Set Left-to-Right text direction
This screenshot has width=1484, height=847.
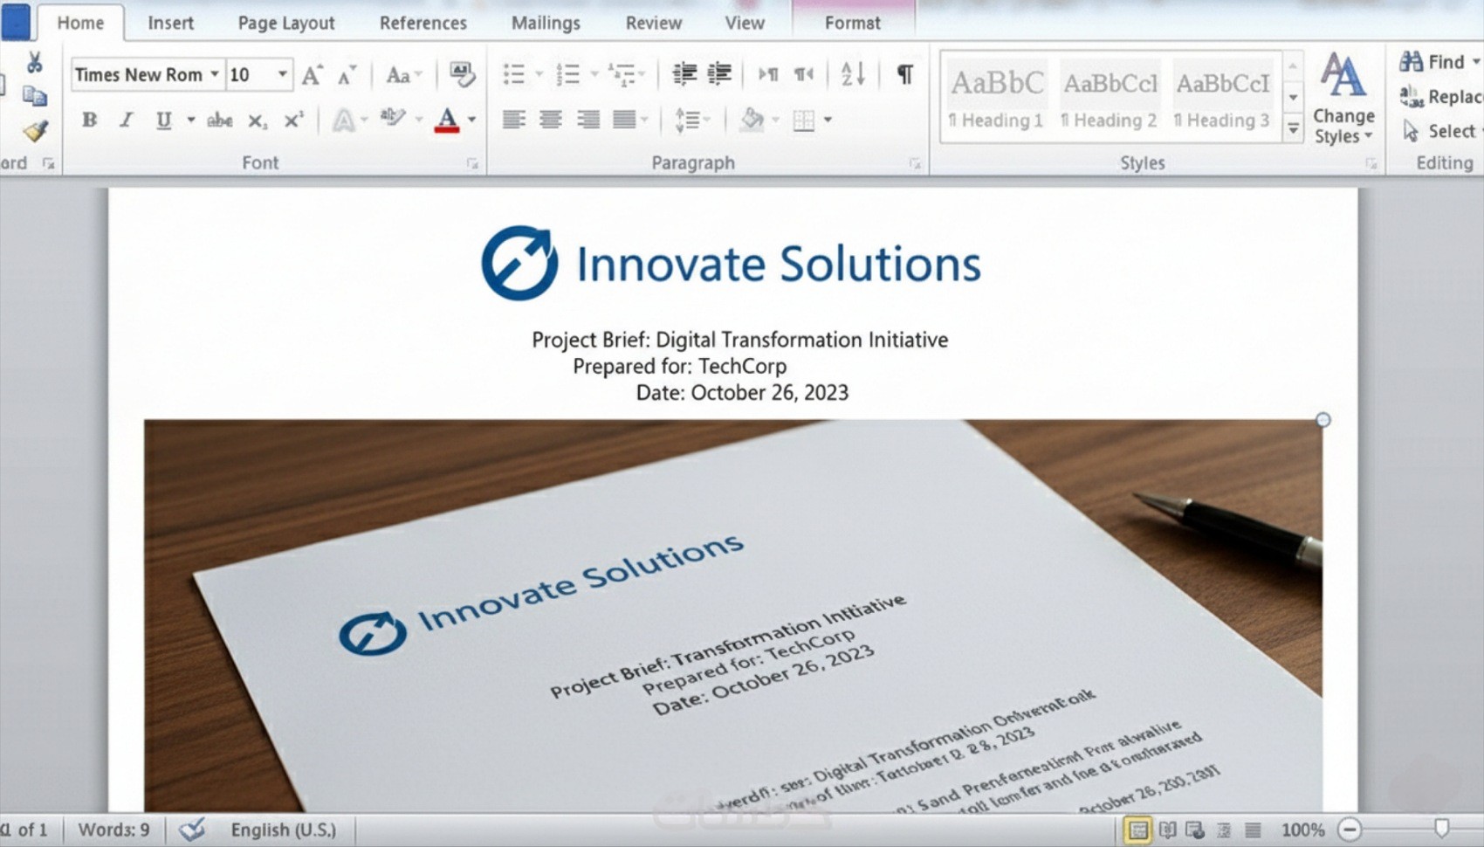pos(768,74)
